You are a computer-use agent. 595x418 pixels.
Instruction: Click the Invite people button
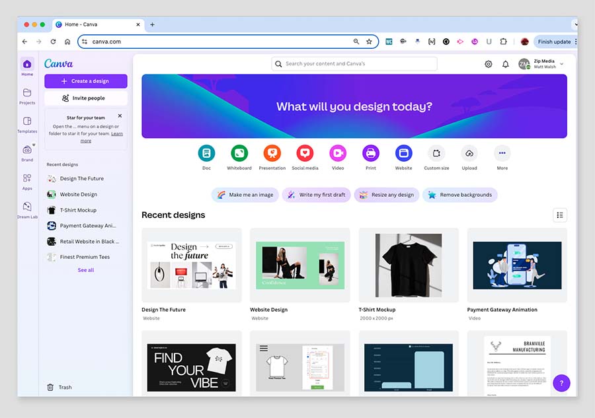(86, 98)
